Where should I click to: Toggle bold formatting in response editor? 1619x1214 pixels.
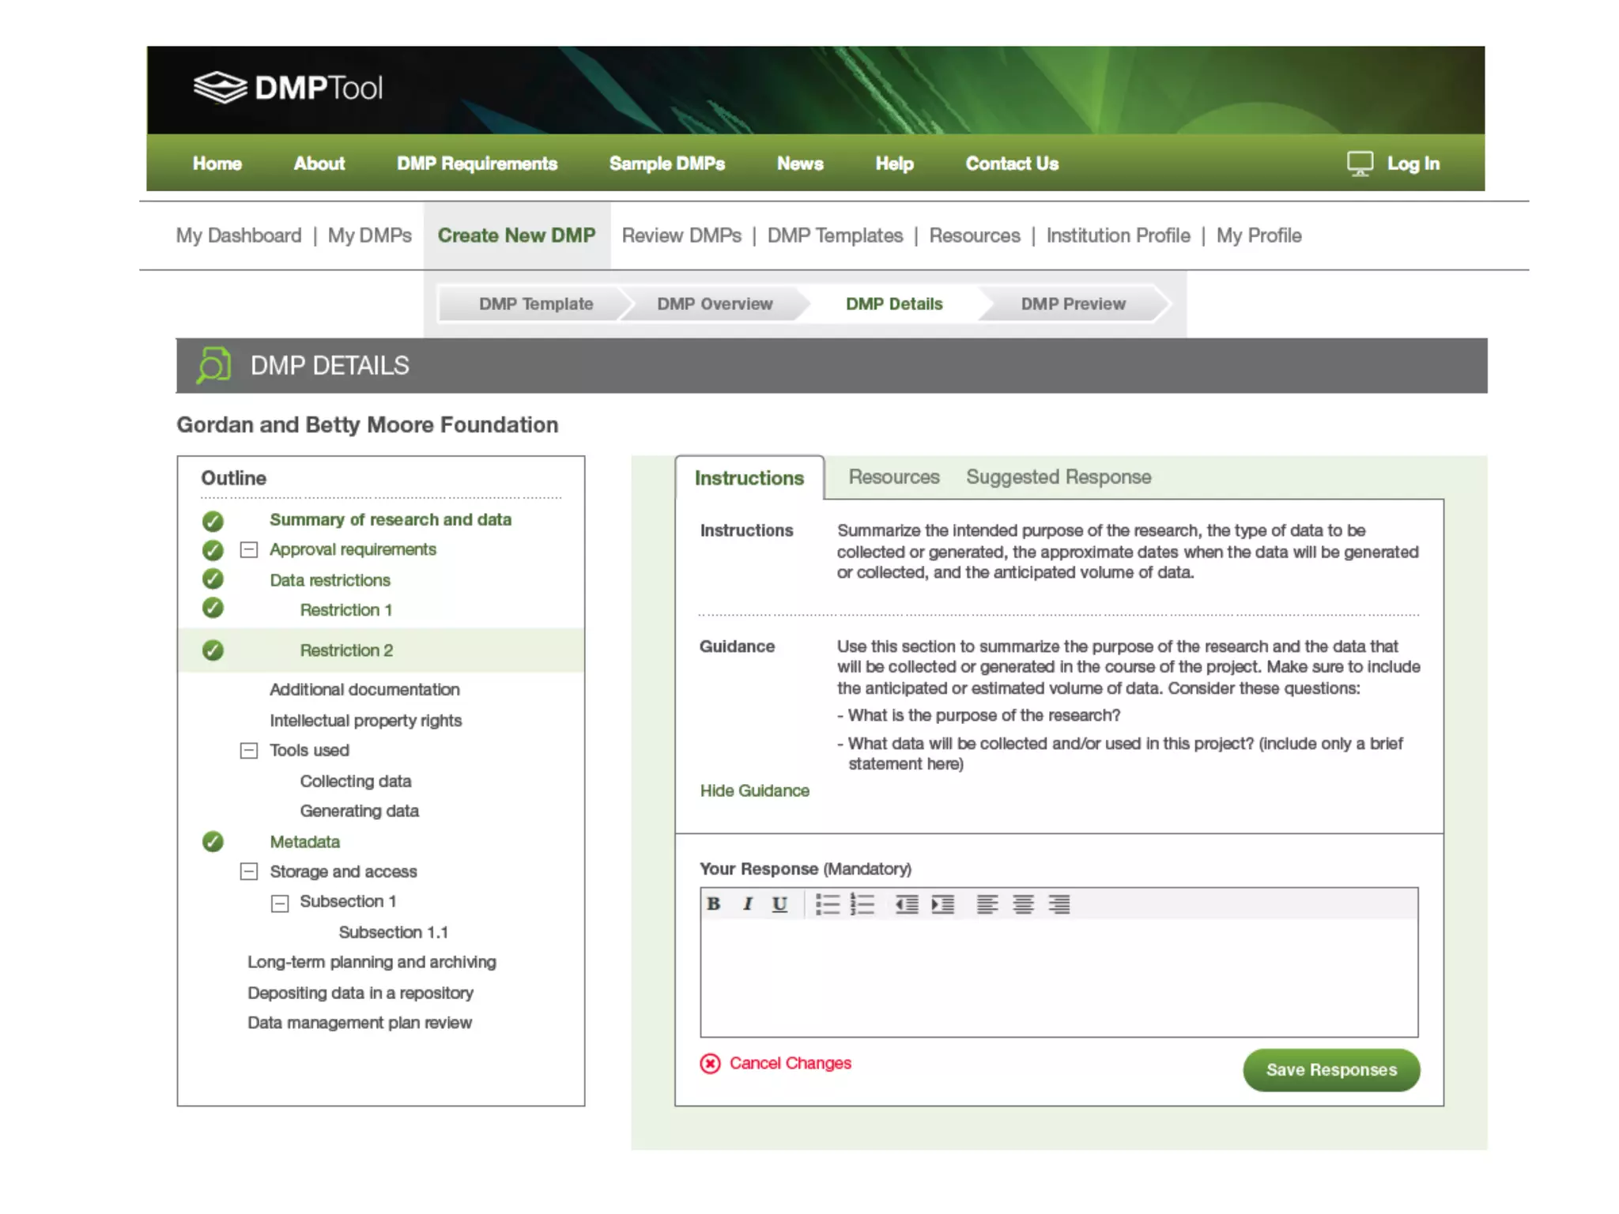[713, 903]
